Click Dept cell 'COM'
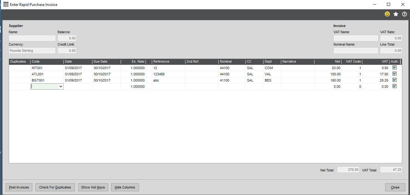 [x=272, y=68]
